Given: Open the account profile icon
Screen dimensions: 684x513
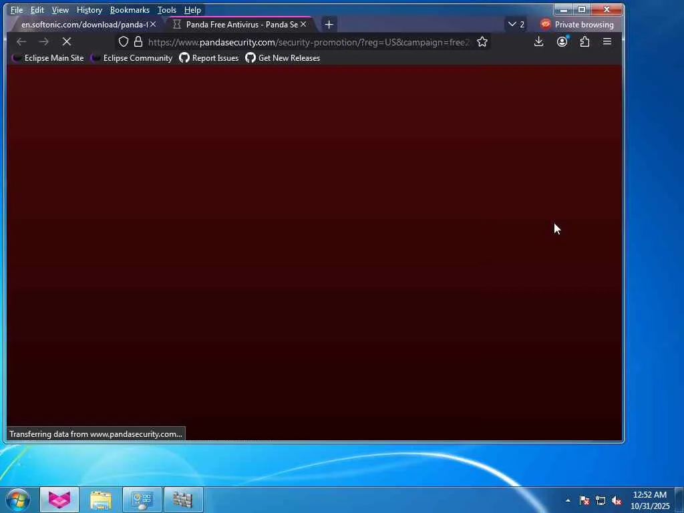Looking at the screenshot, I should tap(562, 41).
